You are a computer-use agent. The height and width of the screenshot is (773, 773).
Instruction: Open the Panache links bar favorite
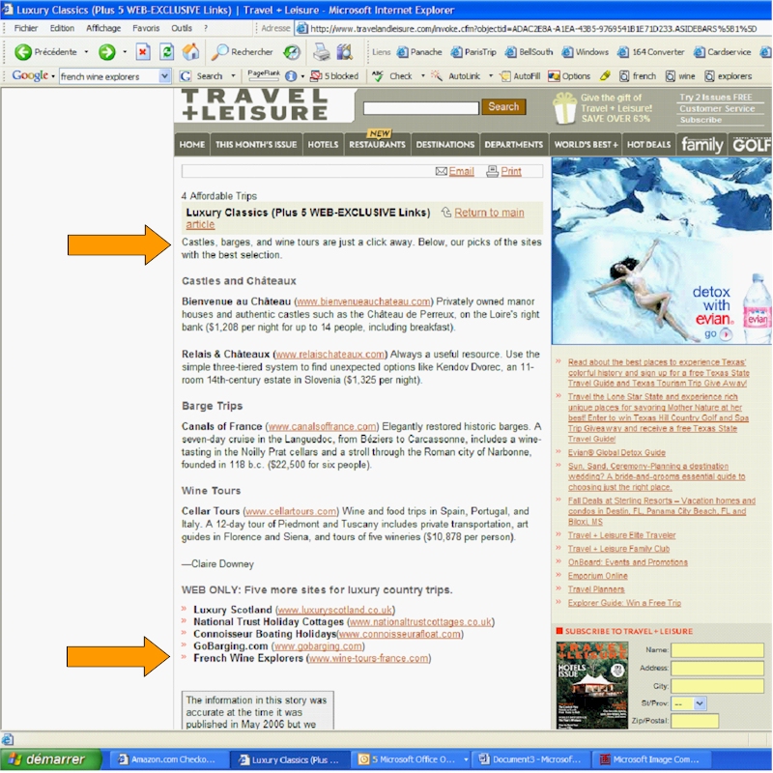[419, 52]
